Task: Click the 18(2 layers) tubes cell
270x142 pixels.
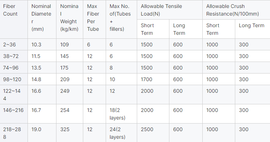Action: 121,114
